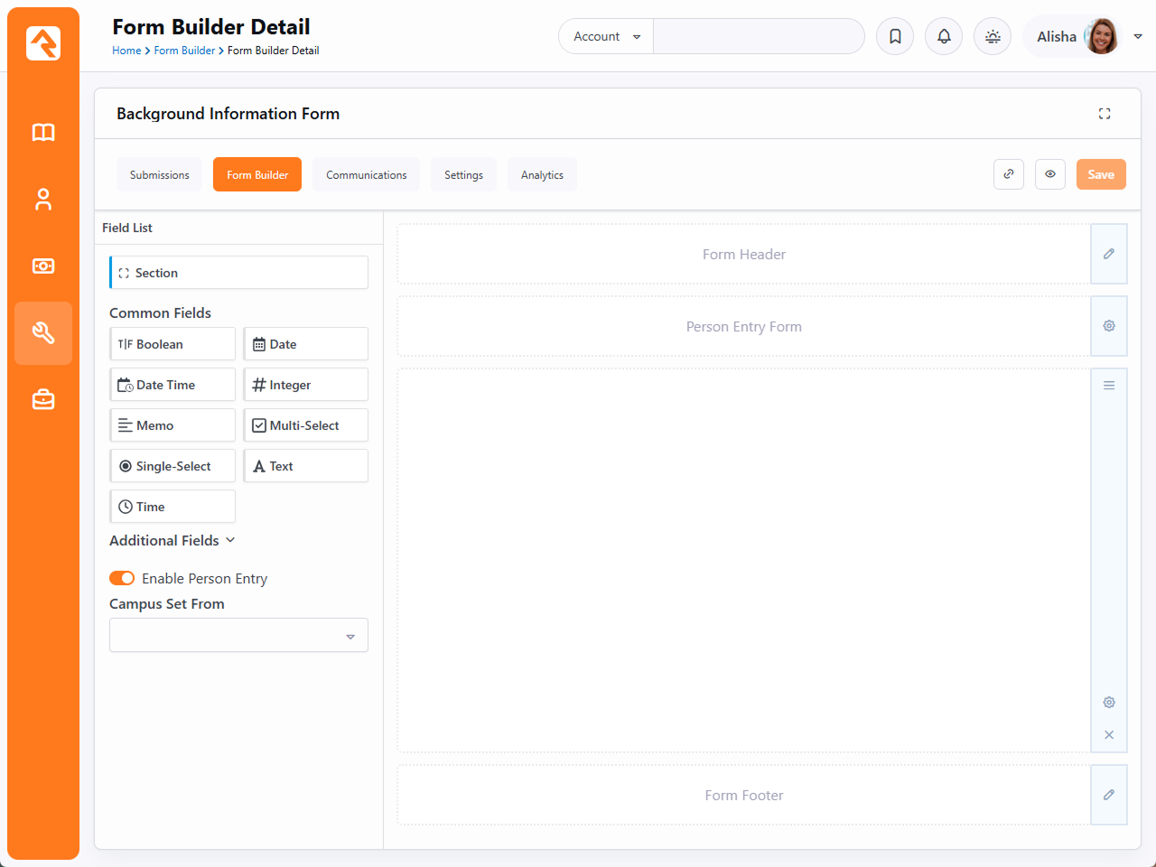This screenshot has width=1156, height=867.
Task: Click the Save button
Action: pyautogui.click(x=1101, y=174)
